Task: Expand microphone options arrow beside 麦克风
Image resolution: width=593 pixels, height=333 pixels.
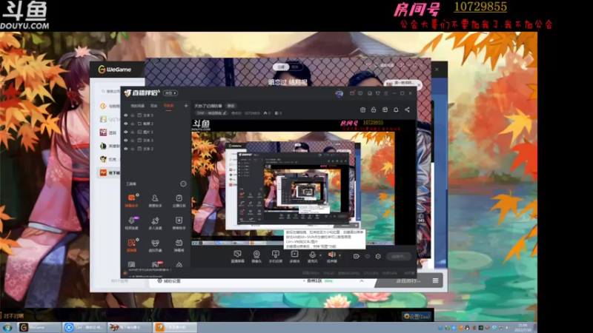Action: (320, 255)
